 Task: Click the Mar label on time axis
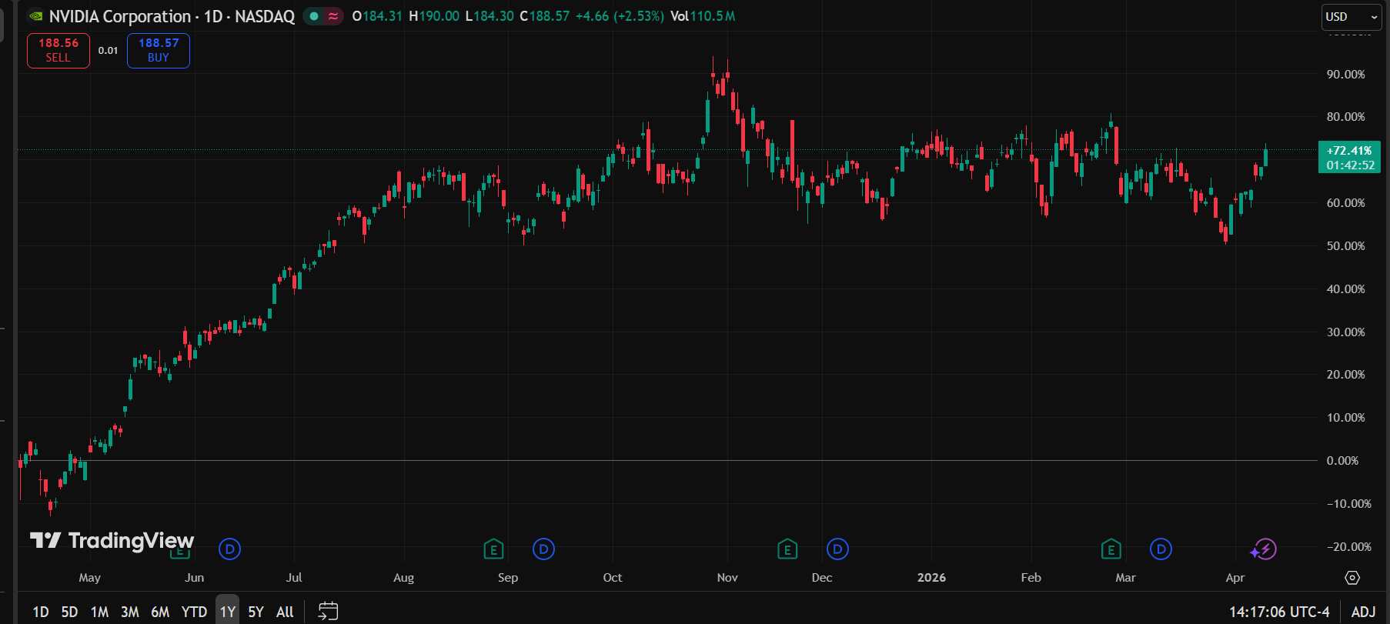click(x=1125, y=578)
